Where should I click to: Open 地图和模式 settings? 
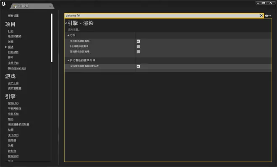pos(15,37)
